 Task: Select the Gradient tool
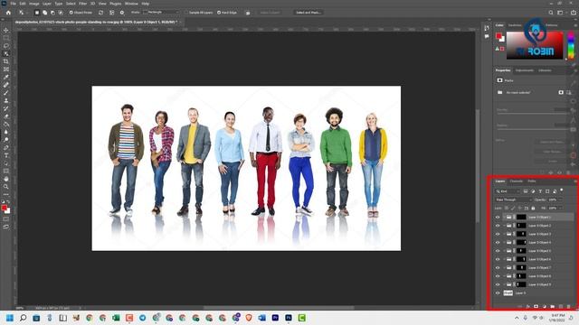(6, 124)
